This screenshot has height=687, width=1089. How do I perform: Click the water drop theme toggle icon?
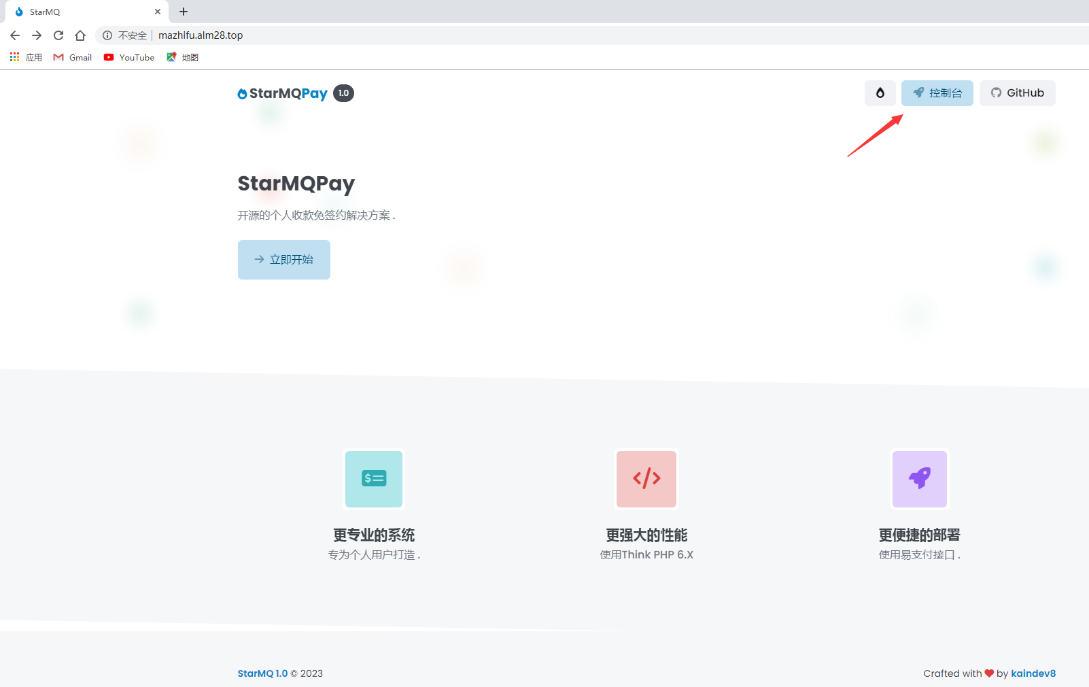(x=880, y=93)
